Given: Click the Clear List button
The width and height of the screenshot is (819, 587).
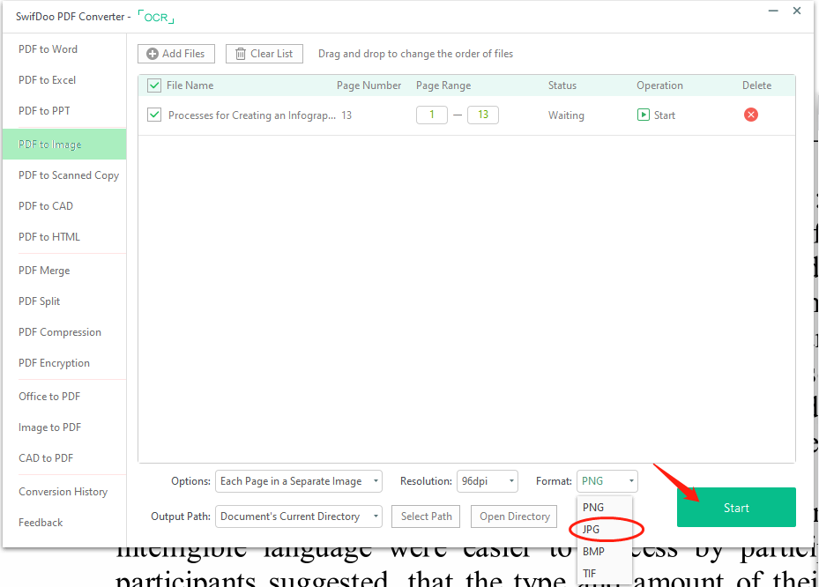Looking at the screenshot, I should [264, 54].
